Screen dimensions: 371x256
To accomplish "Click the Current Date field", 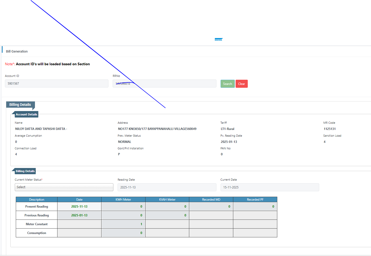I will click(270, 187).
